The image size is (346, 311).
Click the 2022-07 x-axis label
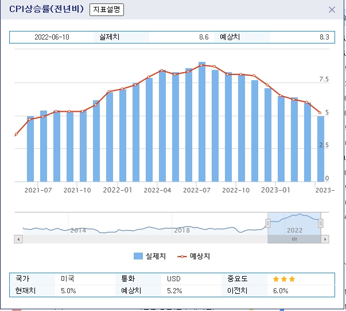click(x=197, y=190)
